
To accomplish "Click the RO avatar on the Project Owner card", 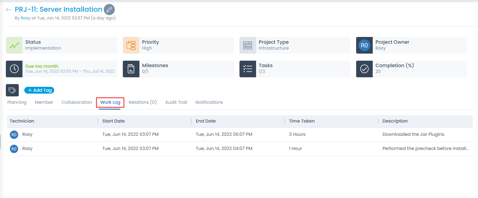I will coord(364,45).
